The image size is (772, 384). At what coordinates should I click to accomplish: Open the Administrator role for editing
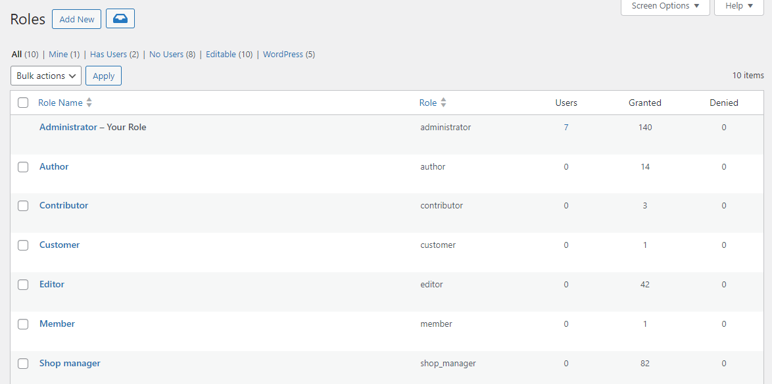pos(68,127)
